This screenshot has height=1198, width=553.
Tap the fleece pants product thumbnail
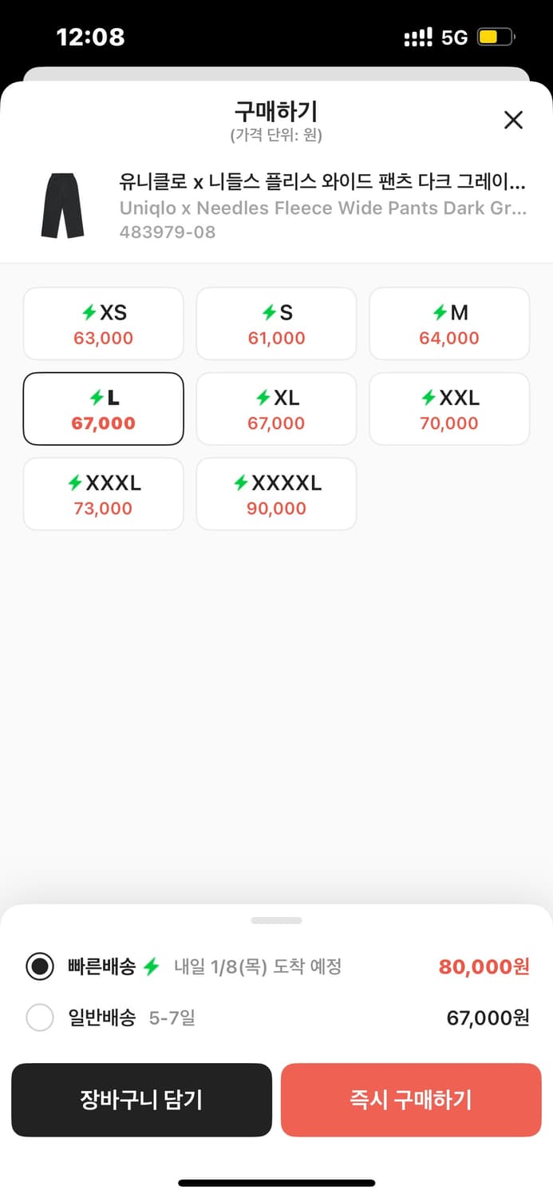[x=62, y=207]
